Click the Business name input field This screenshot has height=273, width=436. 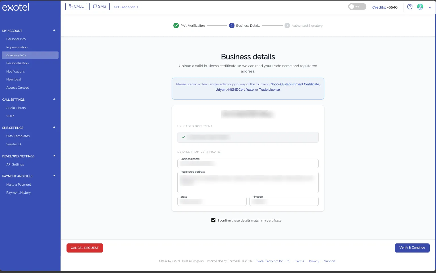coord(248,164)
